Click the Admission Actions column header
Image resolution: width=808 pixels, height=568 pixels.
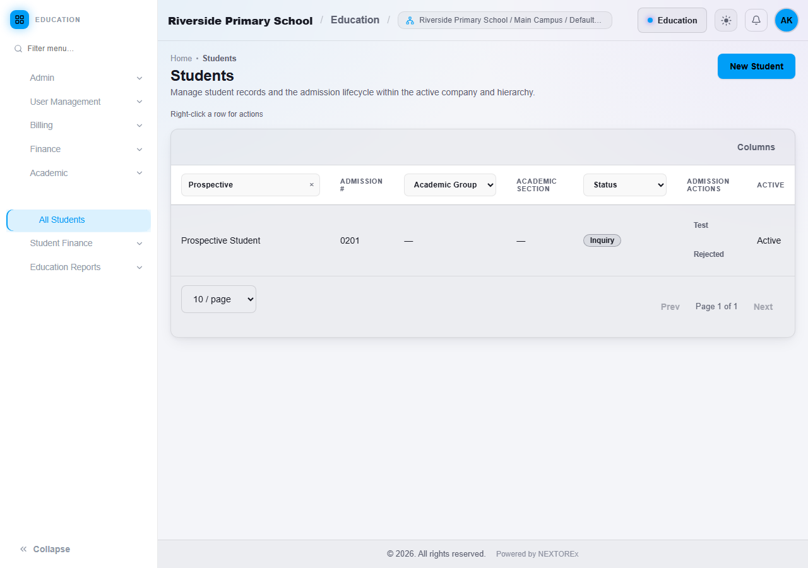click(708, 185)
